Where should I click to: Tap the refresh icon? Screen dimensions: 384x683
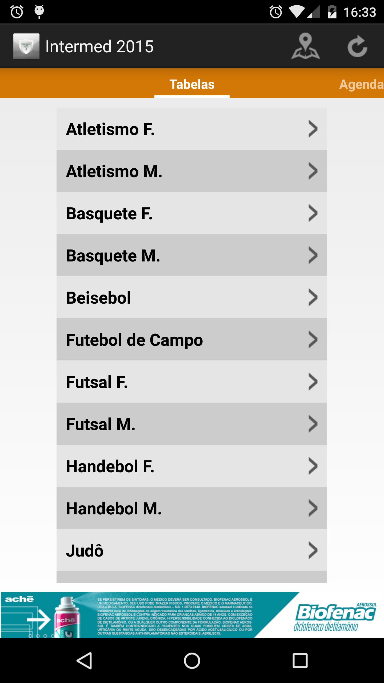coord(357,46)
